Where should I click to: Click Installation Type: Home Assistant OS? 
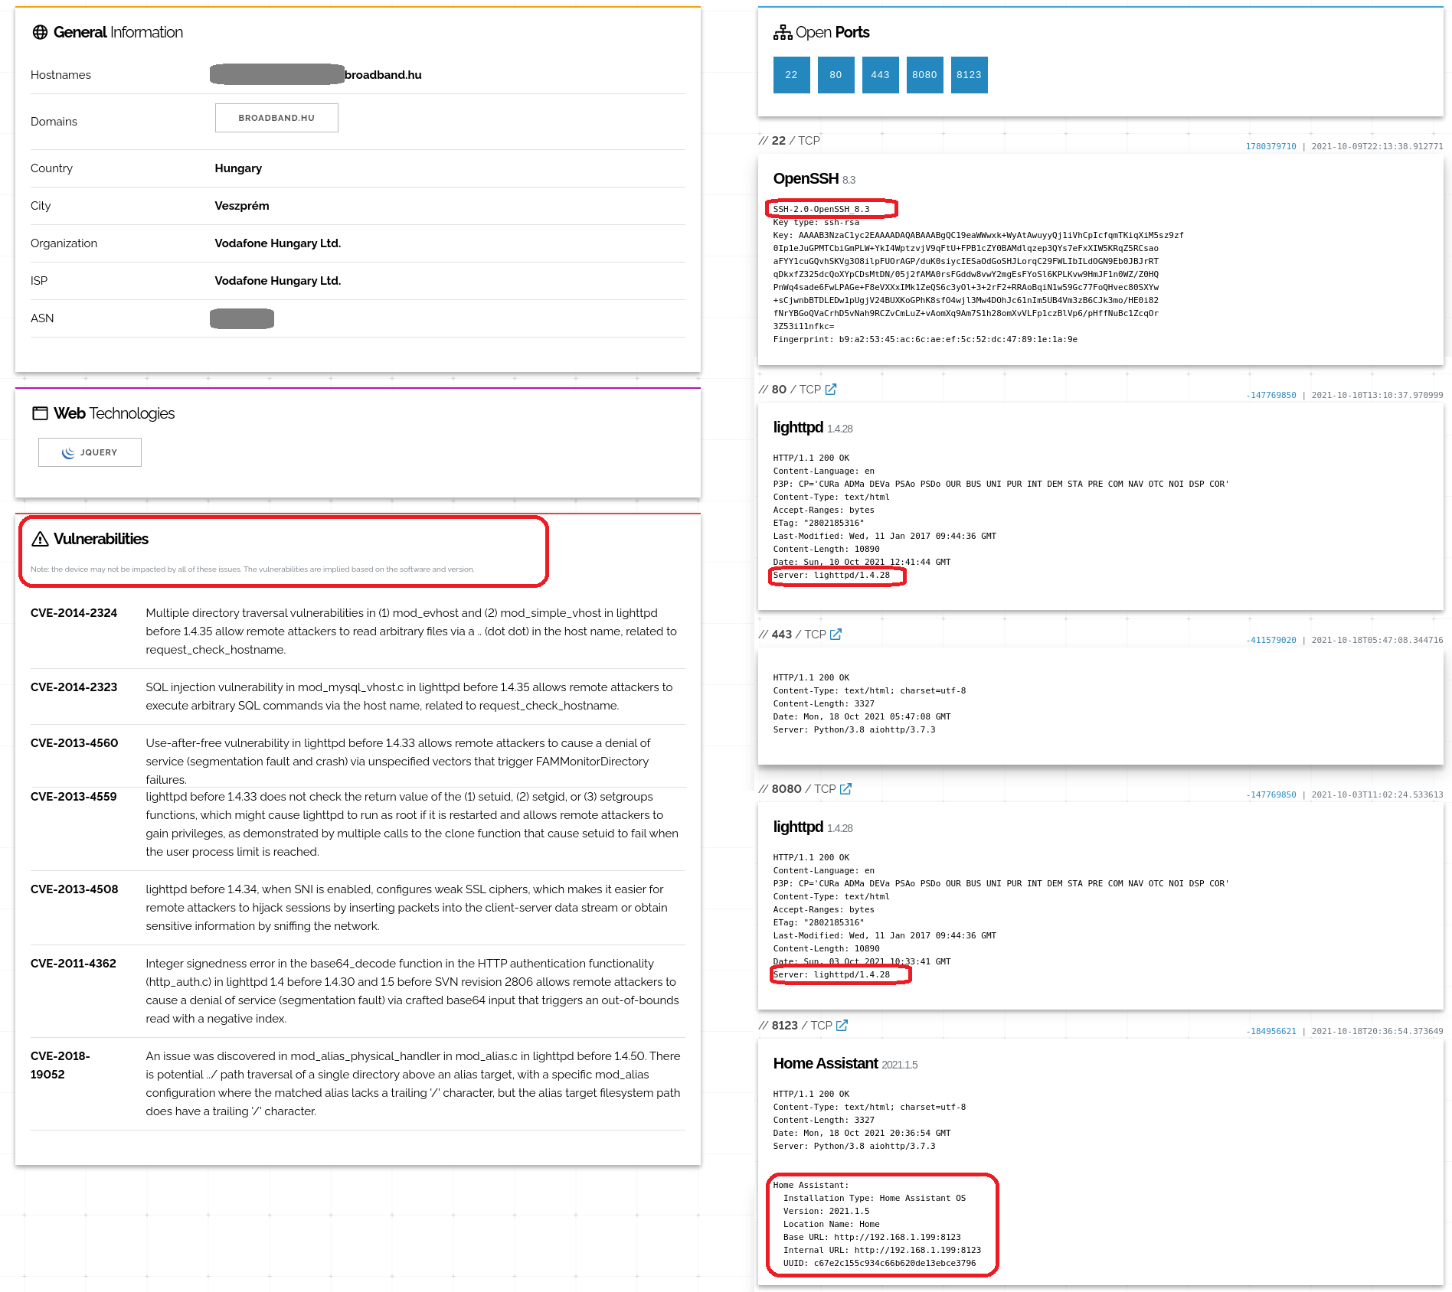(875, 1199)
